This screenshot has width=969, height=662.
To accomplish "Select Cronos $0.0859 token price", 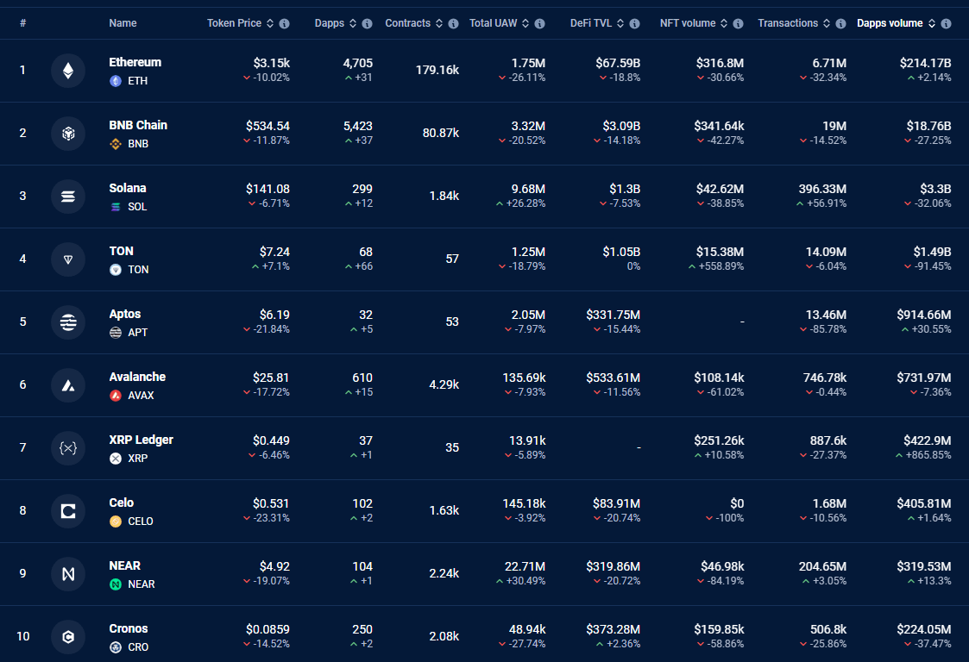I will pos(267,630).
